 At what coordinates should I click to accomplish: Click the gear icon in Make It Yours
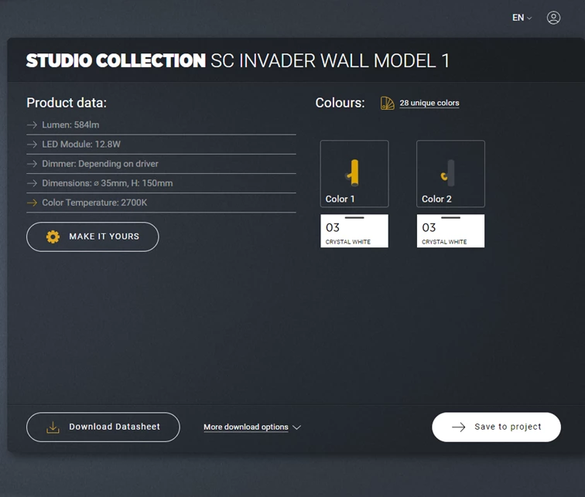tap(53, 237)
